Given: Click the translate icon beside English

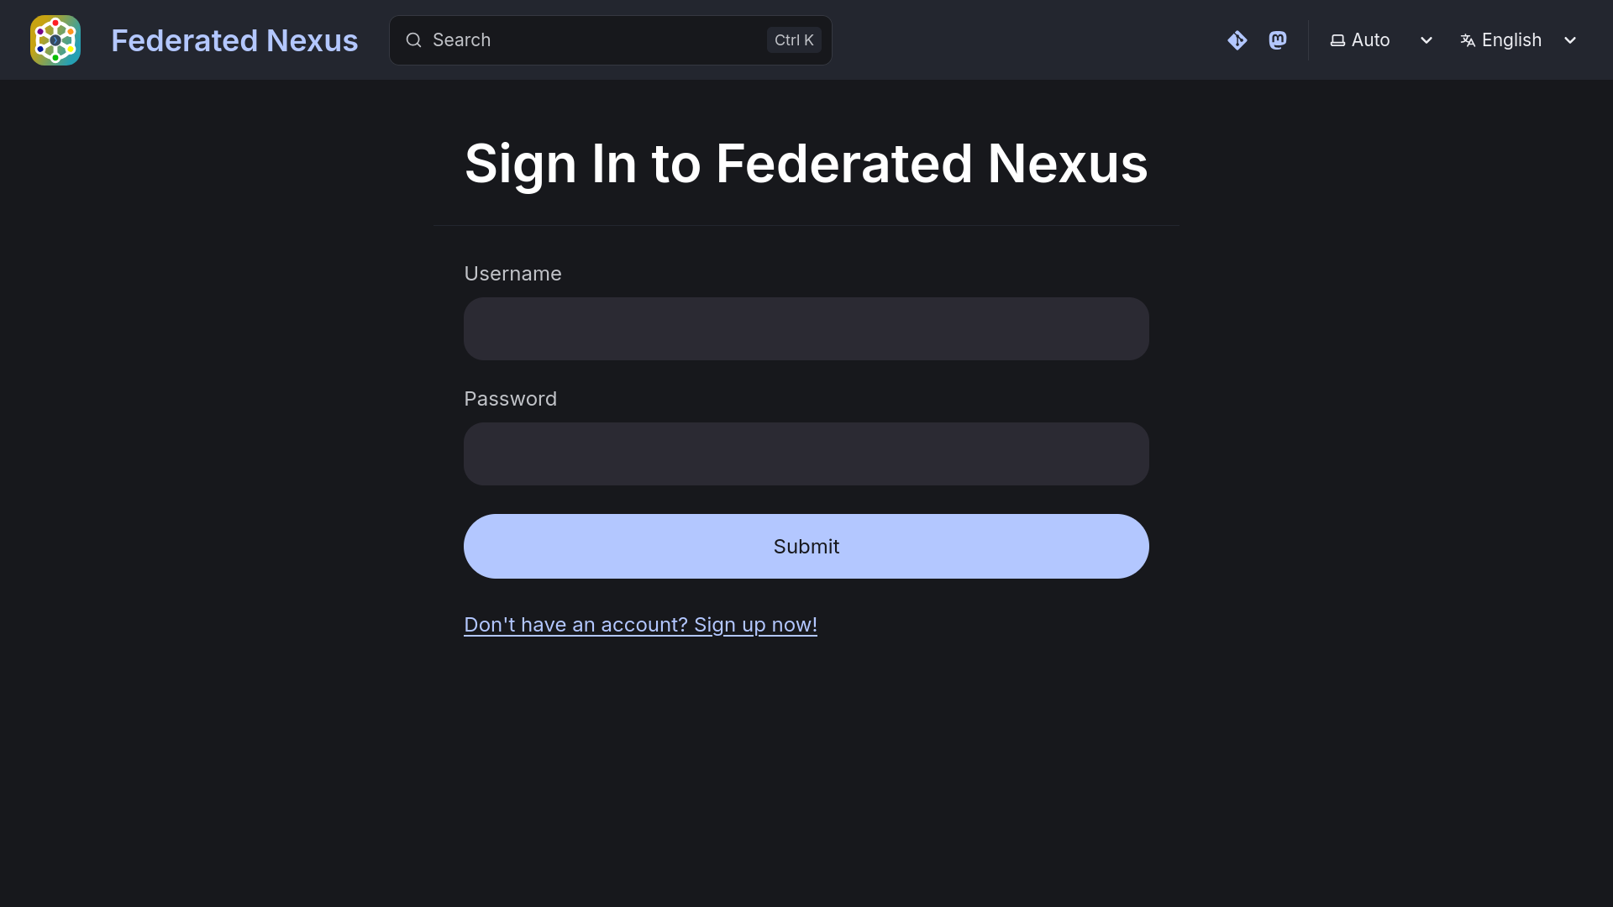Looking at the screenshot, I should click(x=1468, y=39).
